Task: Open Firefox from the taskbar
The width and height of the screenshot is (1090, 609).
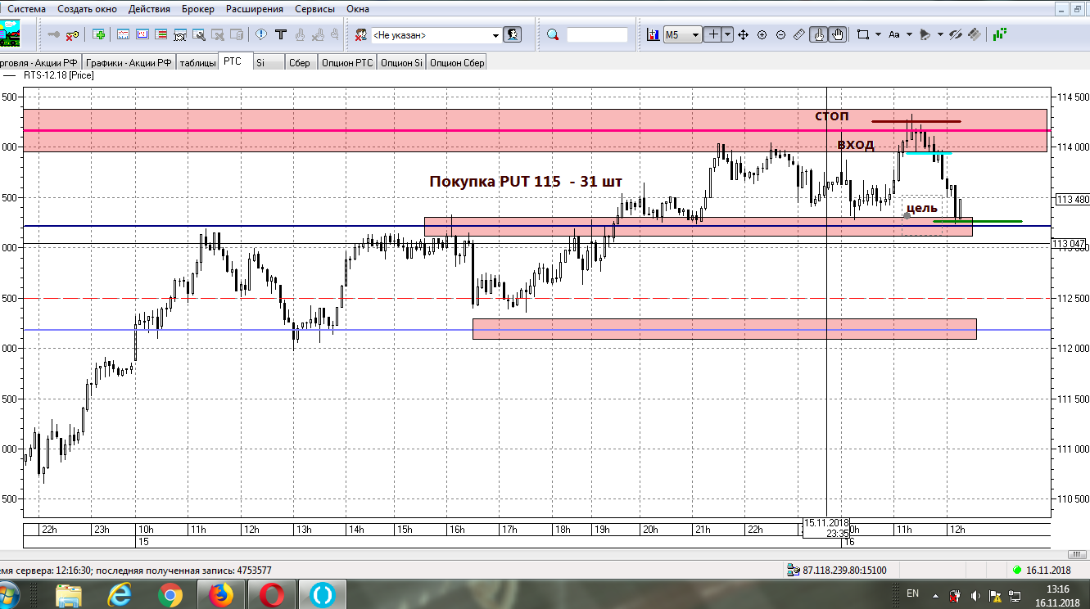Action: 221,595
